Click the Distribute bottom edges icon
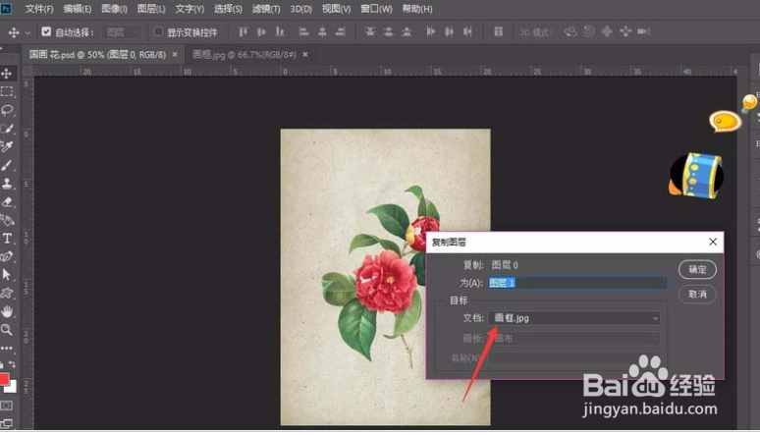 [407, 32]
